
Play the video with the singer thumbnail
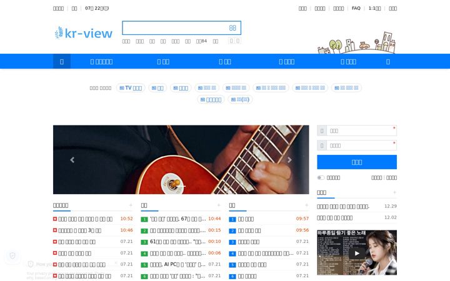point(357,253)
